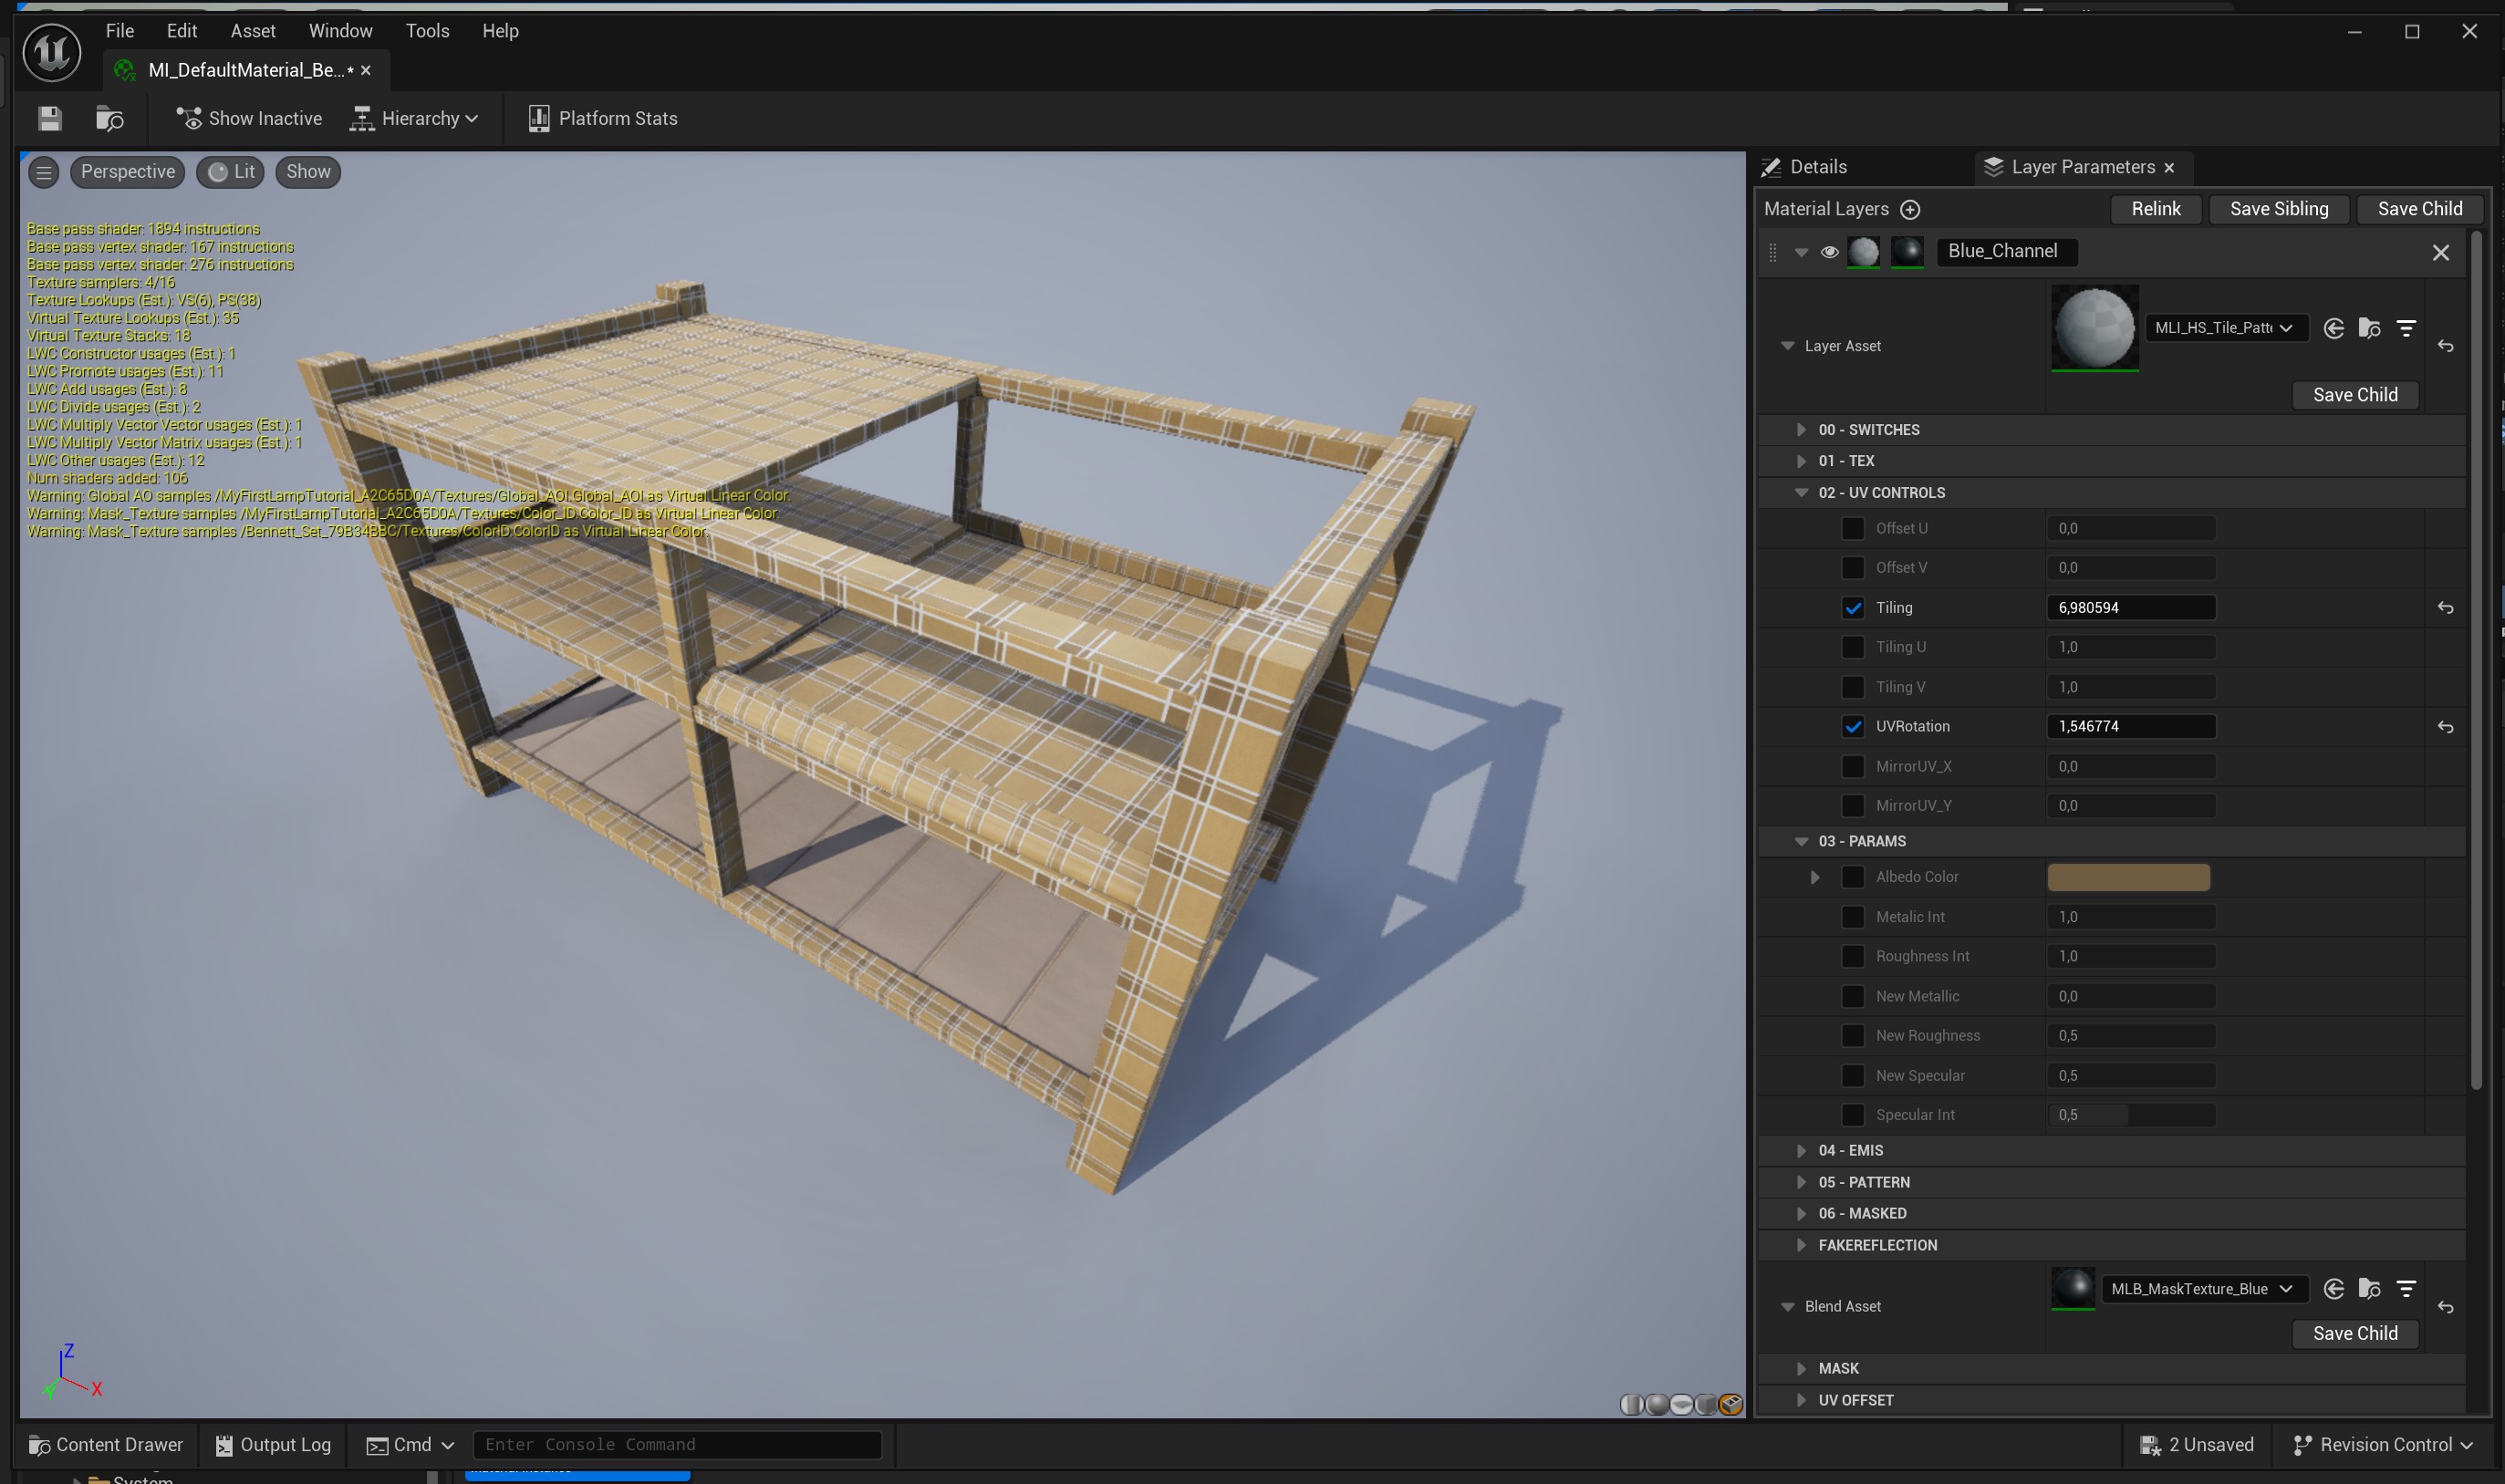Open the Albedo Color swatch picker
Viewport: 2505px width, 1484px height.
point(2128,877)
